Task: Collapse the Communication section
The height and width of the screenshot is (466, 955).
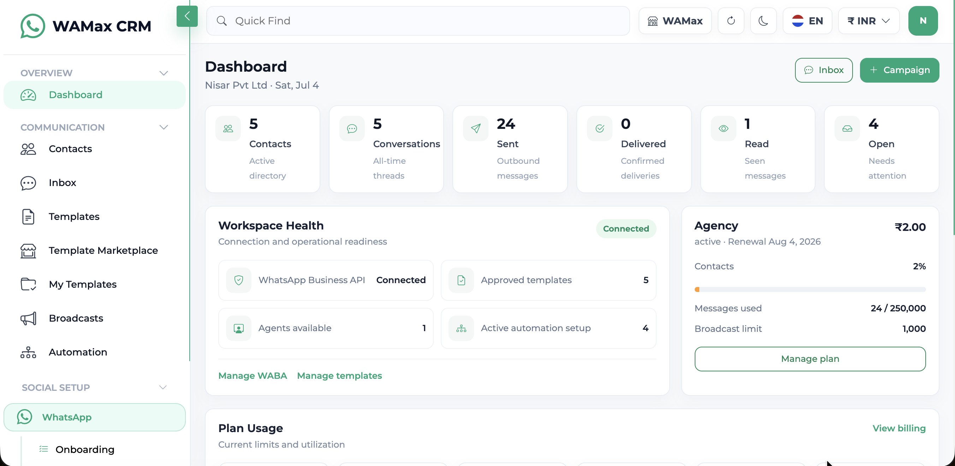Action: click(164, 127)
